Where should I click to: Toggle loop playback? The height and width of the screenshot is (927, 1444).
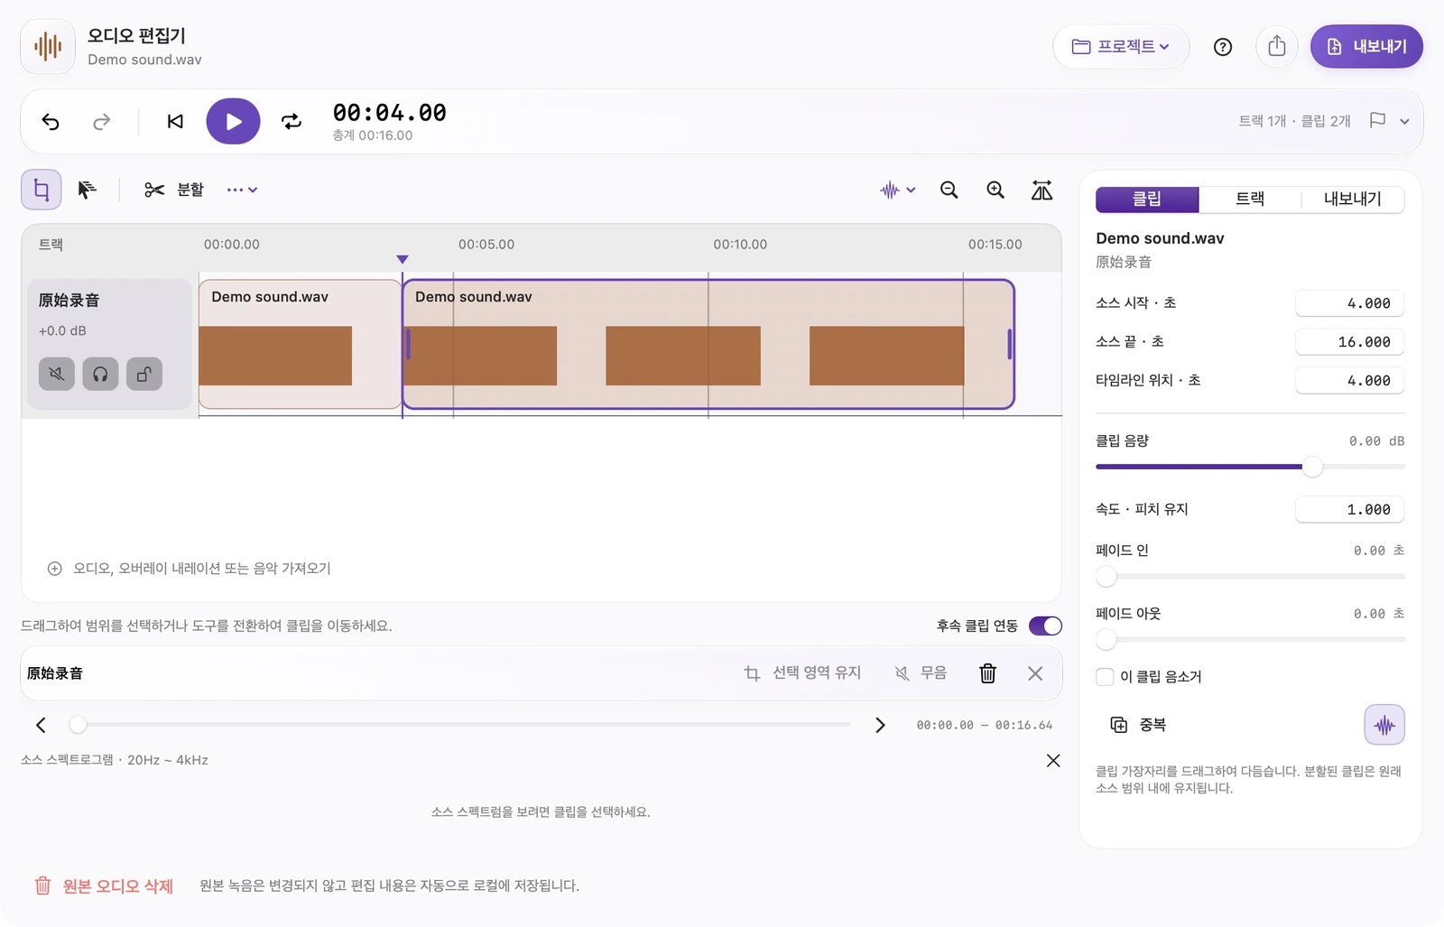(x=292, y=121)
